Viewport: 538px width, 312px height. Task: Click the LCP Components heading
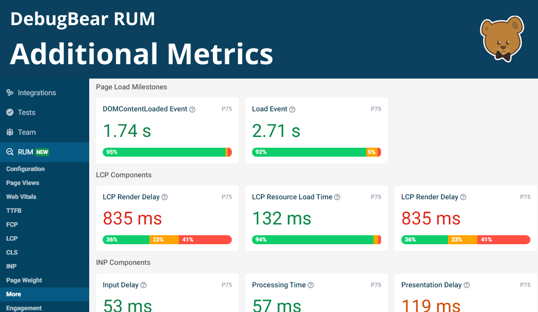tap(124, 175)
